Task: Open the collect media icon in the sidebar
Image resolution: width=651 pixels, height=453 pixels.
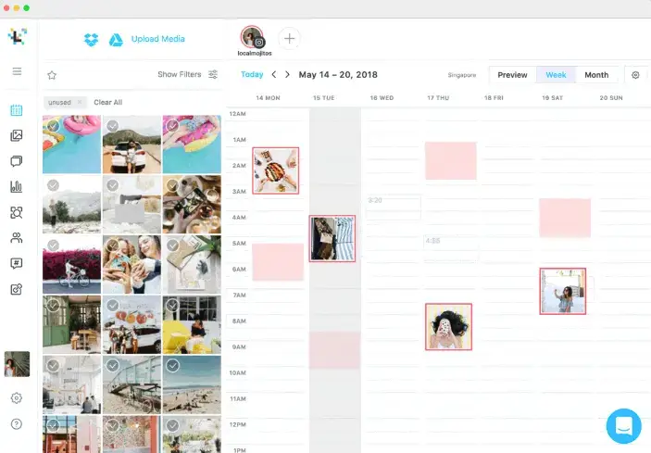Action: (16, 212)
